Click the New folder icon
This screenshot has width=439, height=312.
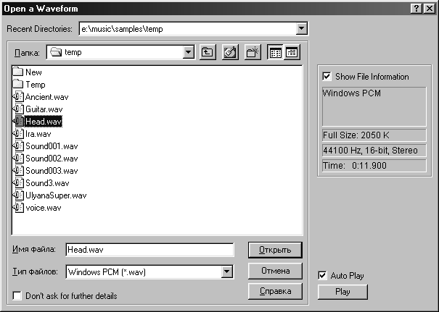click(x=18, y=72)
